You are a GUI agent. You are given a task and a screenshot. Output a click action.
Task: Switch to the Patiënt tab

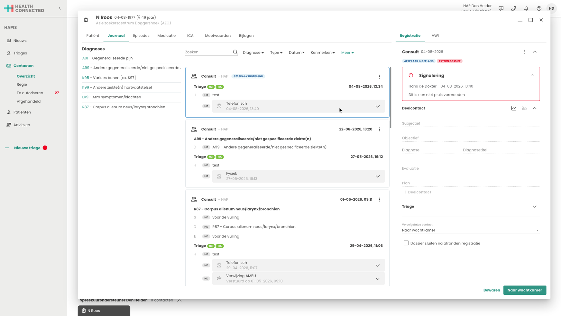click(93, 36)
